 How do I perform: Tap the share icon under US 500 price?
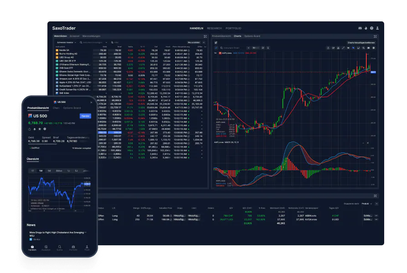pyautogui.click(x=30, y=129)
